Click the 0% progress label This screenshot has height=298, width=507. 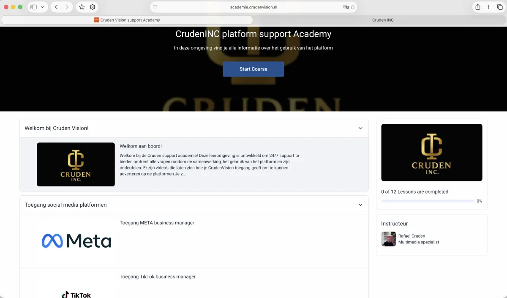tap(480, 201)
